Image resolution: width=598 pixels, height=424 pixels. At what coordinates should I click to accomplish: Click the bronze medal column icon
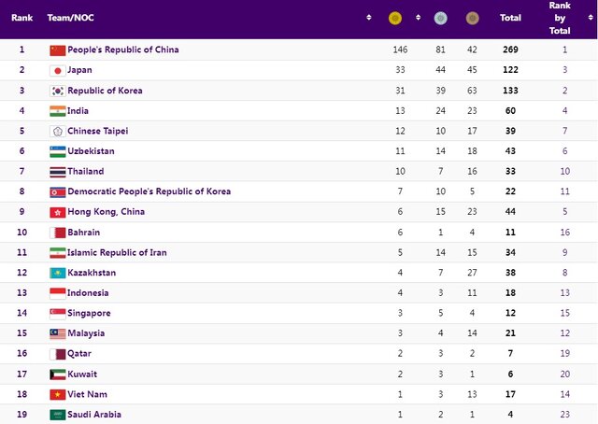472,18
